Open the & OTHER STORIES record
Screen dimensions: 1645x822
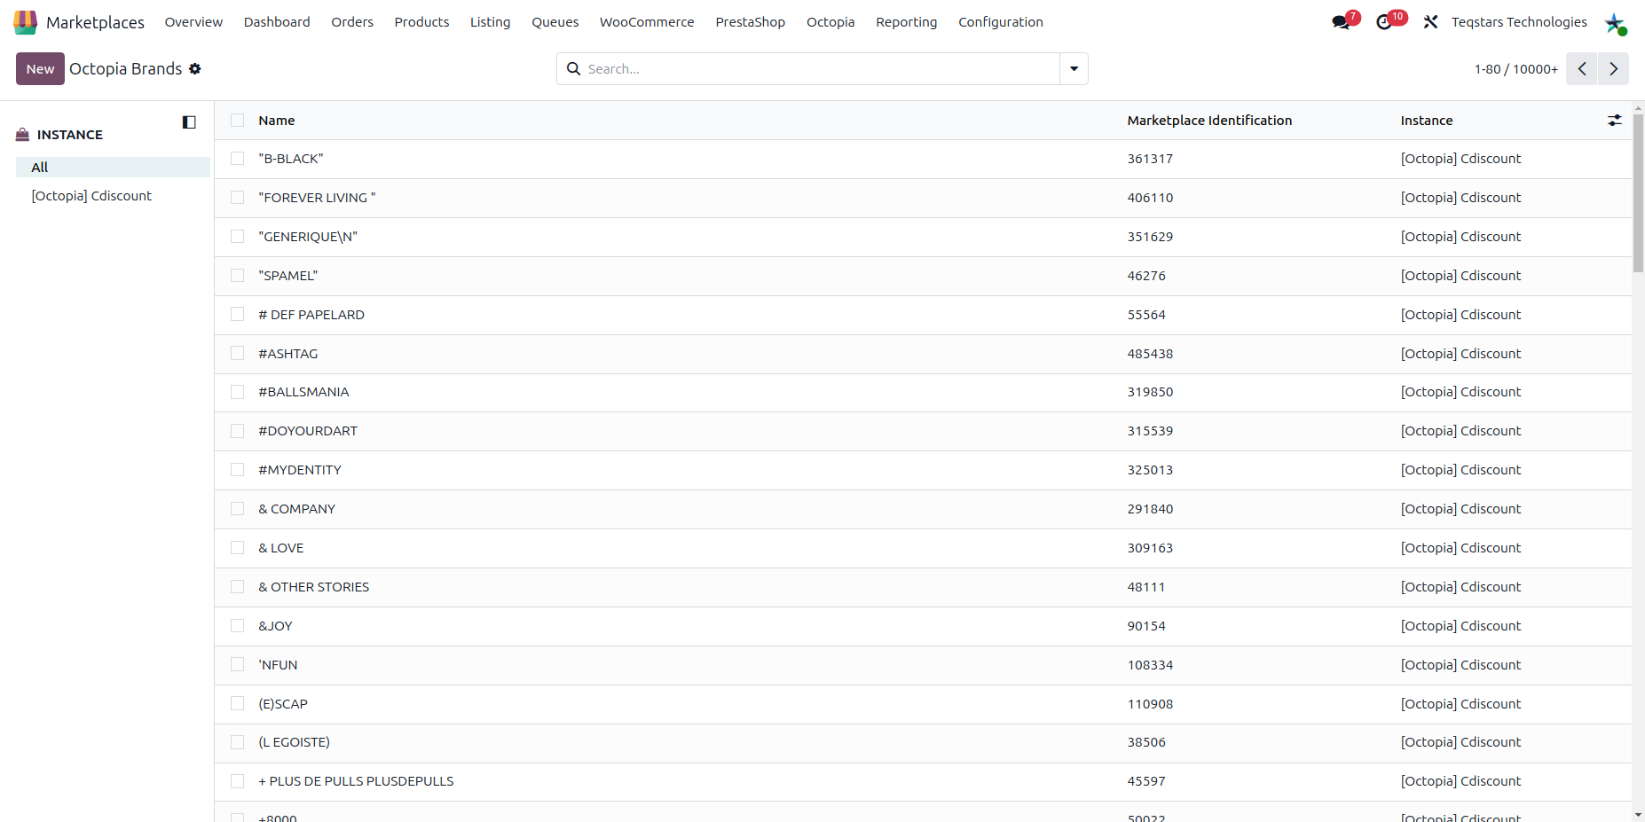point(314,587)
